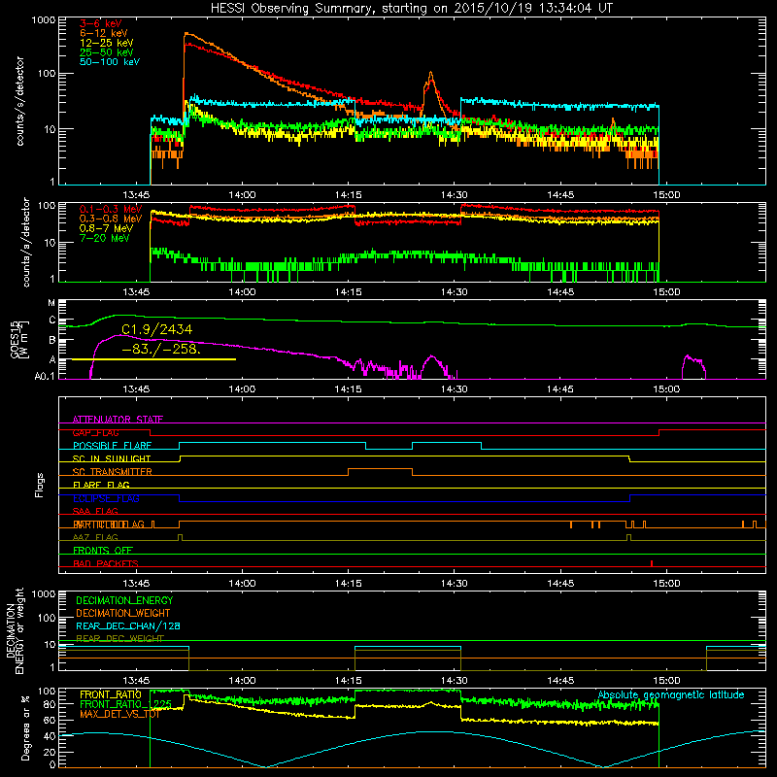777x777 pixels.
Task: Click the 0.1-0.3 MeV legend label
Action: 111,209
